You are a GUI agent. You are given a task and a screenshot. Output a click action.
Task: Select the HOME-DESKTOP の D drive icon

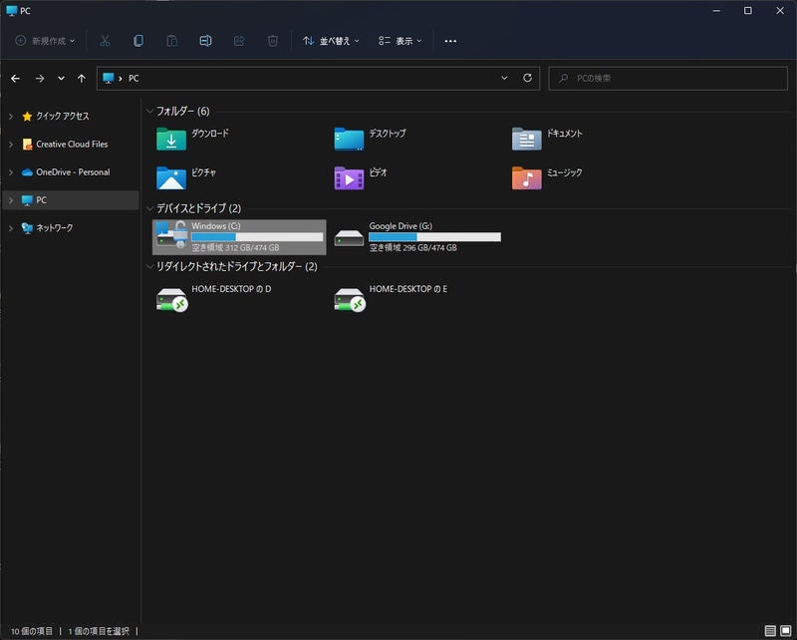pos(171,300)
